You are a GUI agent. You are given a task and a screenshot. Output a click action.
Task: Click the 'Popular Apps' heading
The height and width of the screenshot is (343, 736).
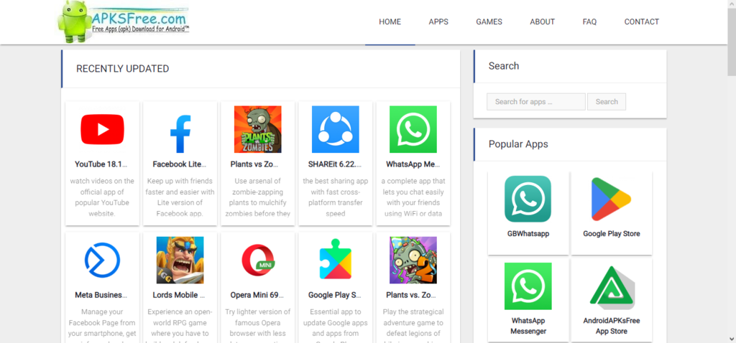(518, 144)
